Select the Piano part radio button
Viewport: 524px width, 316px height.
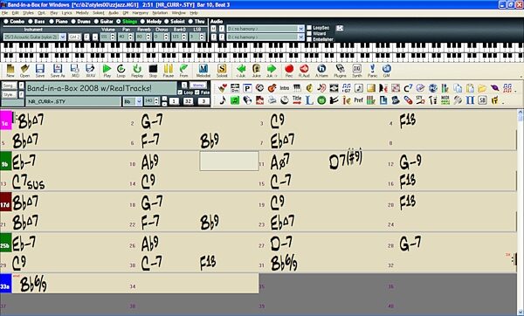coord(52,21)
